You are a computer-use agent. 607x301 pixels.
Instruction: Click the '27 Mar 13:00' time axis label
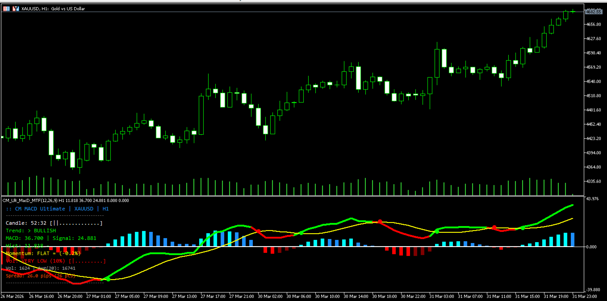point(184,297)
